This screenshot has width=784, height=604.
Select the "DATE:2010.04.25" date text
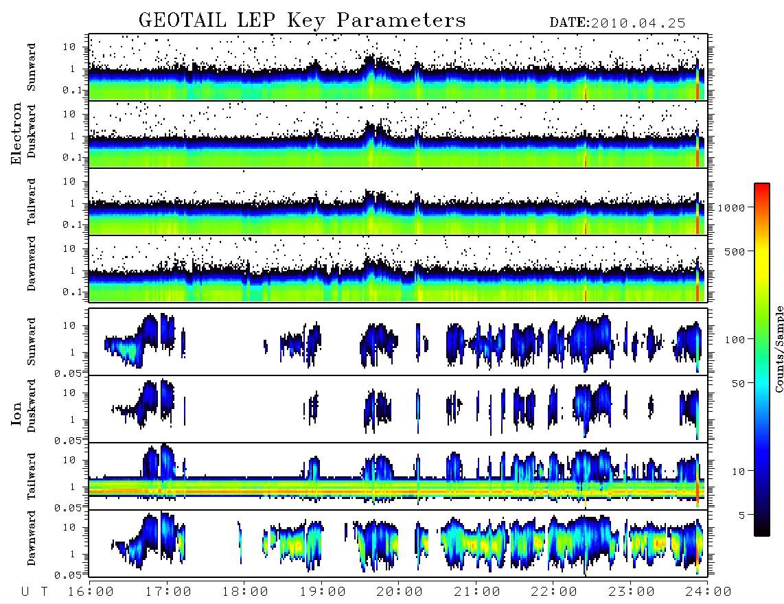click(617, 23)
